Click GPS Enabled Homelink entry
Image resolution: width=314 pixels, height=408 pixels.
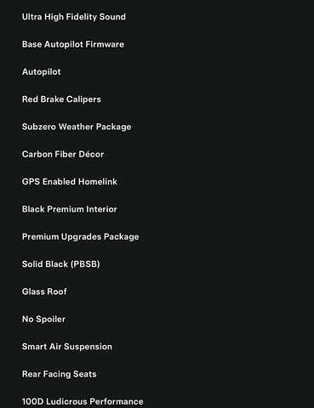click(x=70, y=182)
